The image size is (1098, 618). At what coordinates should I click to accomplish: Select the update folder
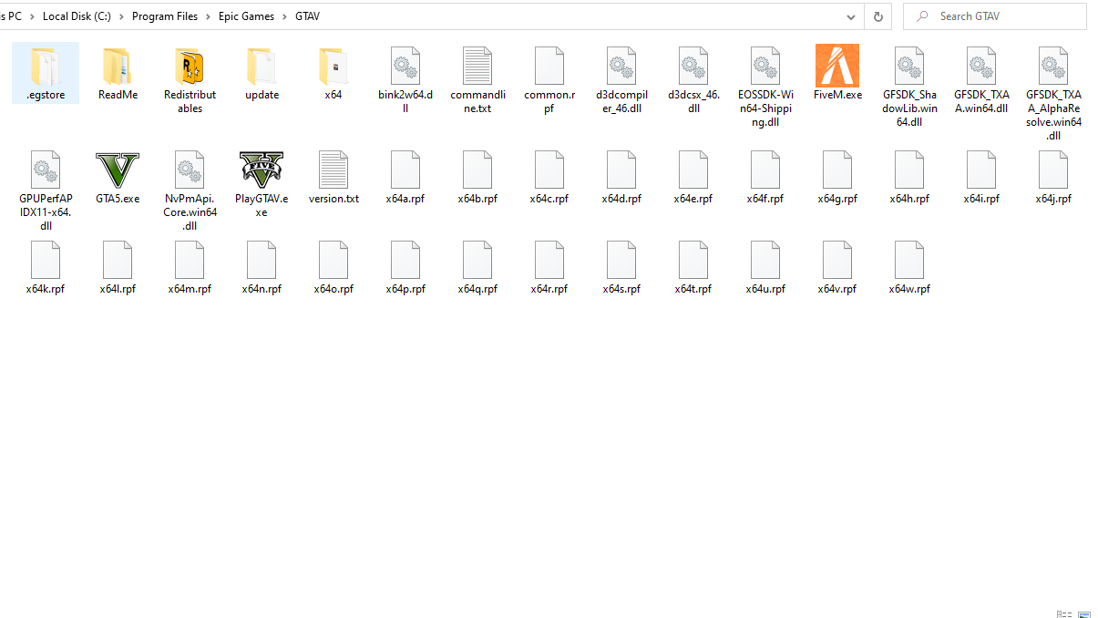click(x=262, y=73)
